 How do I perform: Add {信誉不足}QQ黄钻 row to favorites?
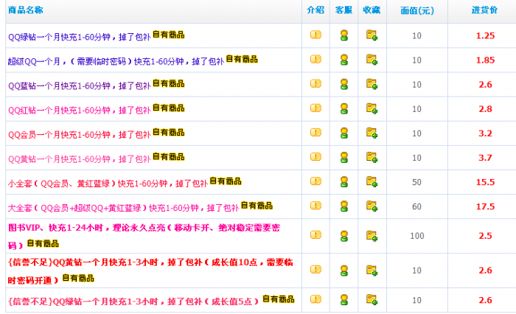pos(372,269)
